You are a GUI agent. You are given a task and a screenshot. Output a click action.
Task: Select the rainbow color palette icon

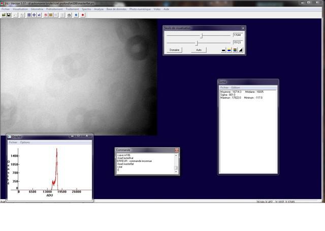point(235,50)
